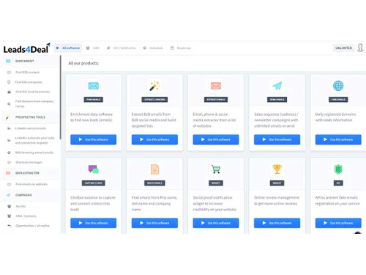Viewport: 366px width, 275px height.
Task: Open Find B2B companies in sidebar
Action: click(29, 82)
